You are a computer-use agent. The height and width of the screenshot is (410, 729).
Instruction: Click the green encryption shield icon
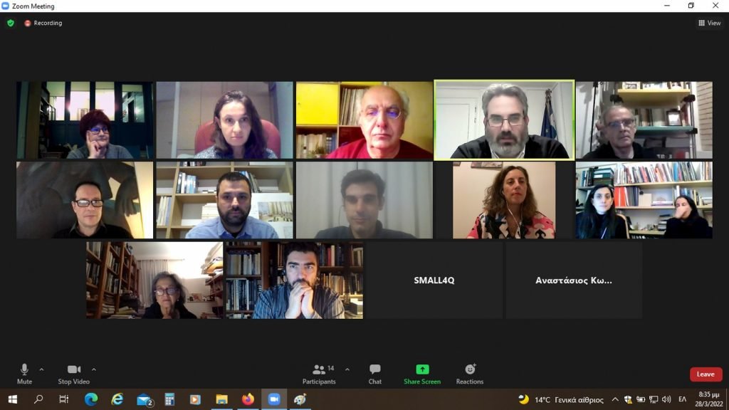[11, 23]
